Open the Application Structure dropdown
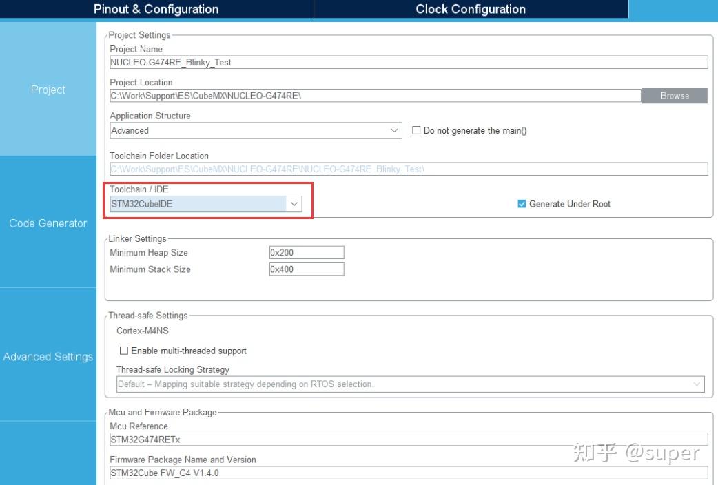 point(394,130)
